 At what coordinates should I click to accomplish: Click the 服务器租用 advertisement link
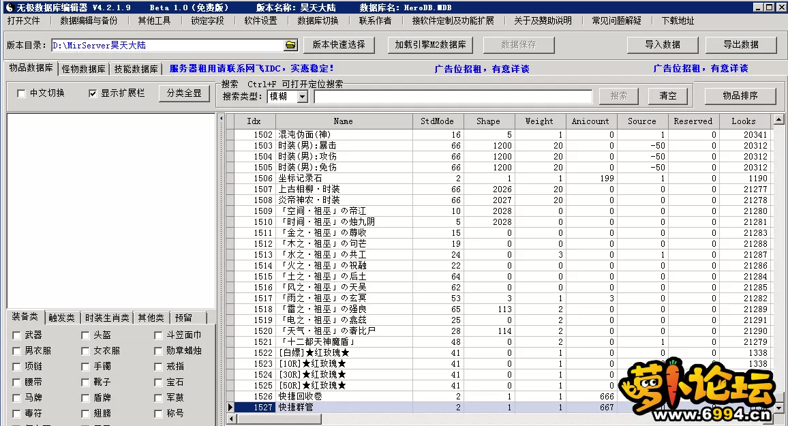(x=252, y=68)
